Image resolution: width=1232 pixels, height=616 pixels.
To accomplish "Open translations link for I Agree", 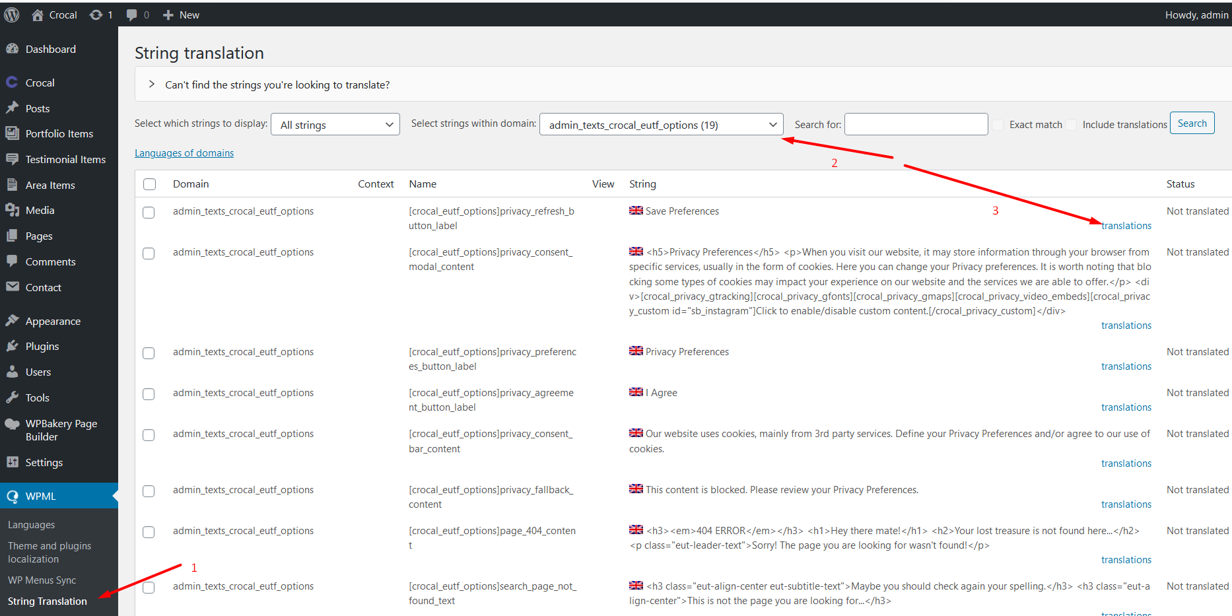I will pyautogui.click(x=1126, y=407).
